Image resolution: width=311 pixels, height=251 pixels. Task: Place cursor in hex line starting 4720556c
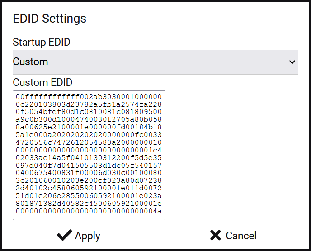[x=89, y=142]
